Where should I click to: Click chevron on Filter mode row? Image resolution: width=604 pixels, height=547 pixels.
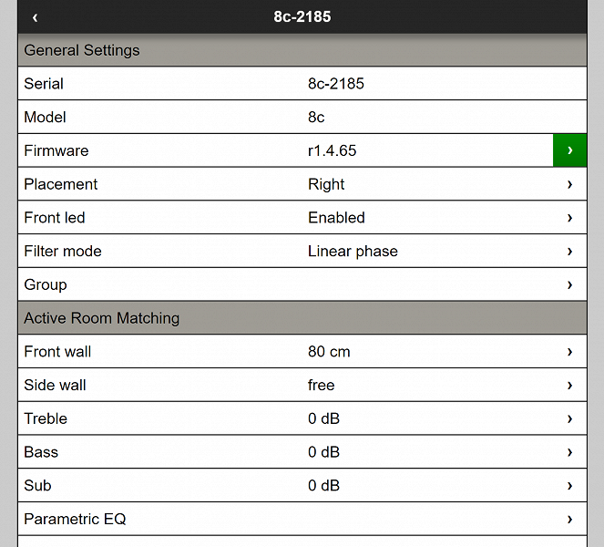tap(569, 252)
